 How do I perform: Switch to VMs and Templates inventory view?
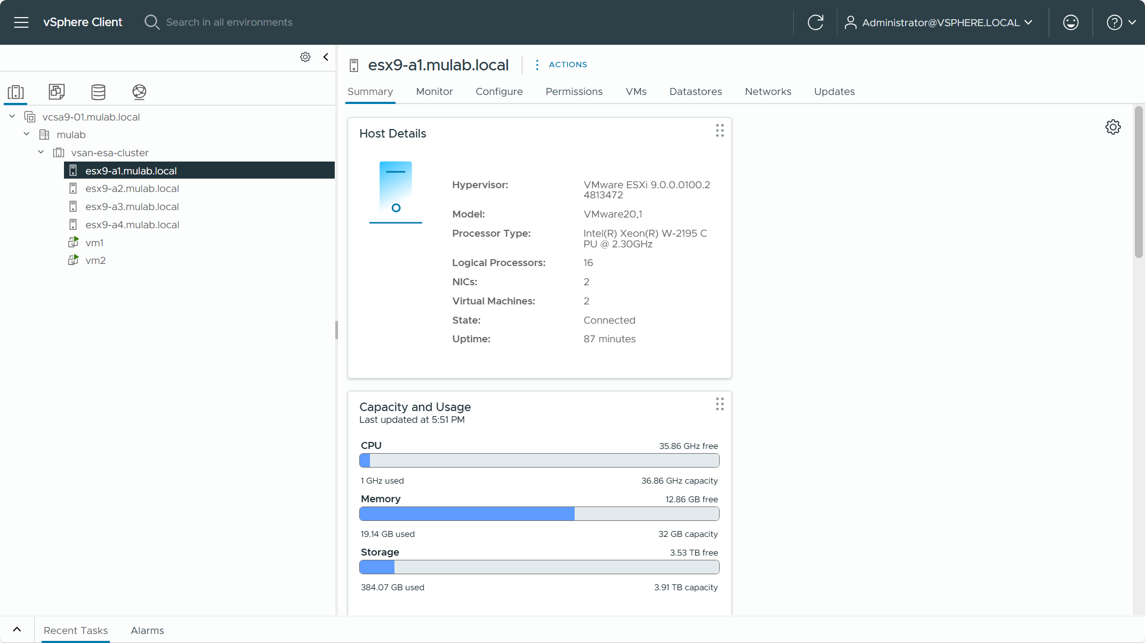tap(57, 92)
